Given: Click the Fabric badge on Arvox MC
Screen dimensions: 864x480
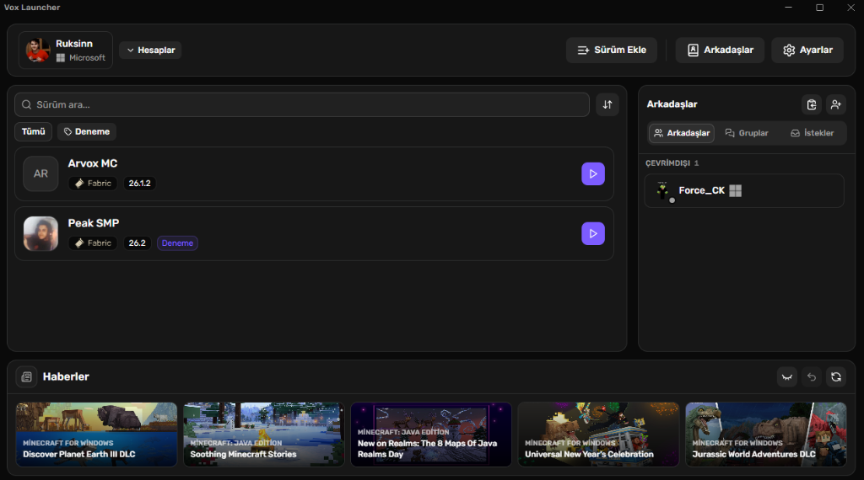Looking at the screenshot, I should 93,183.
